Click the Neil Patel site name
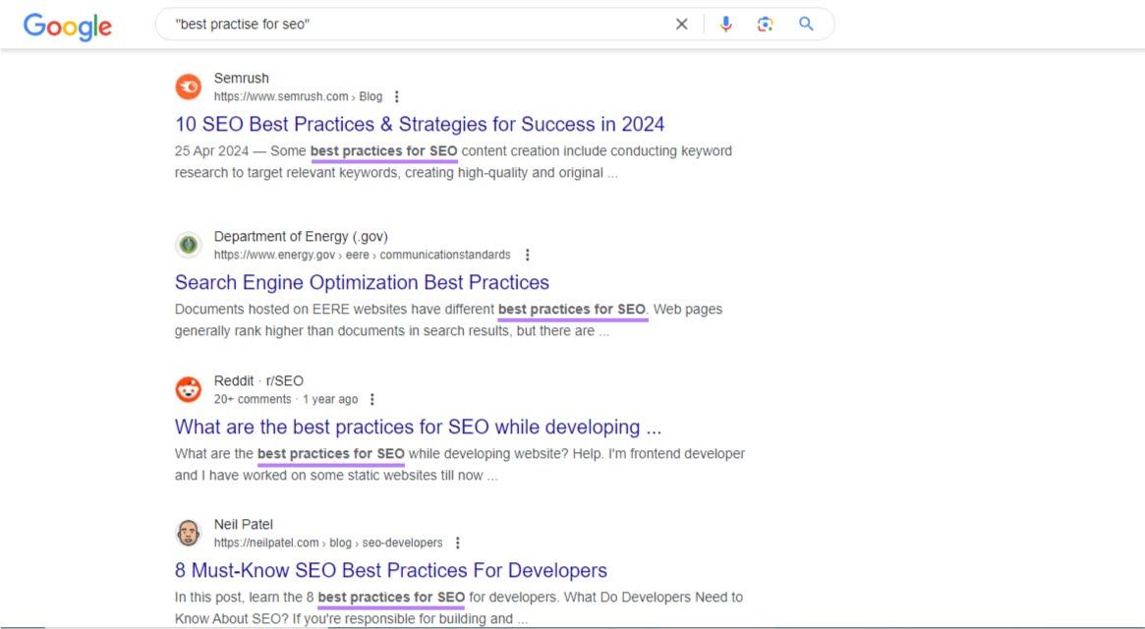 click(243, 525)
